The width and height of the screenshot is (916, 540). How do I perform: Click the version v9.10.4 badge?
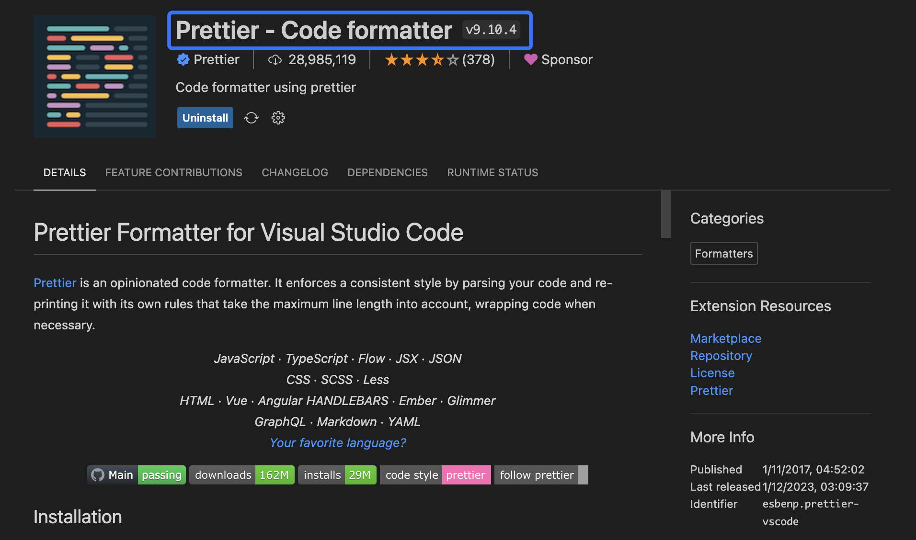(x=491, y=30)
